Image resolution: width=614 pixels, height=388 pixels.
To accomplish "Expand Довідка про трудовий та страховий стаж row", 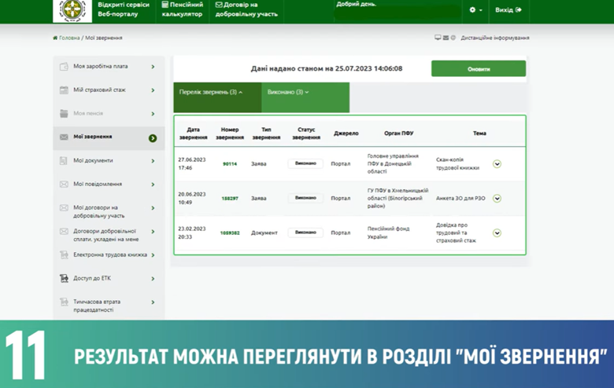I will (x=497, y=233).
